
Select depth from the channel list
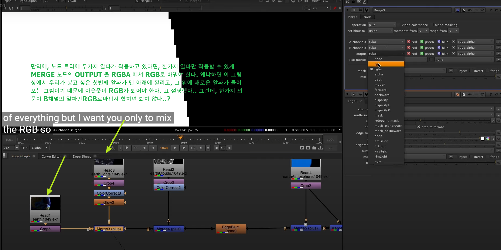pos(386,79)
